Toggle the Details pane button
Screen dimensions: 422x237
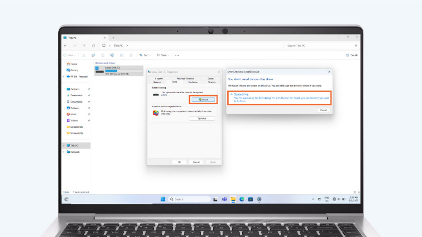tap(352, 55)
